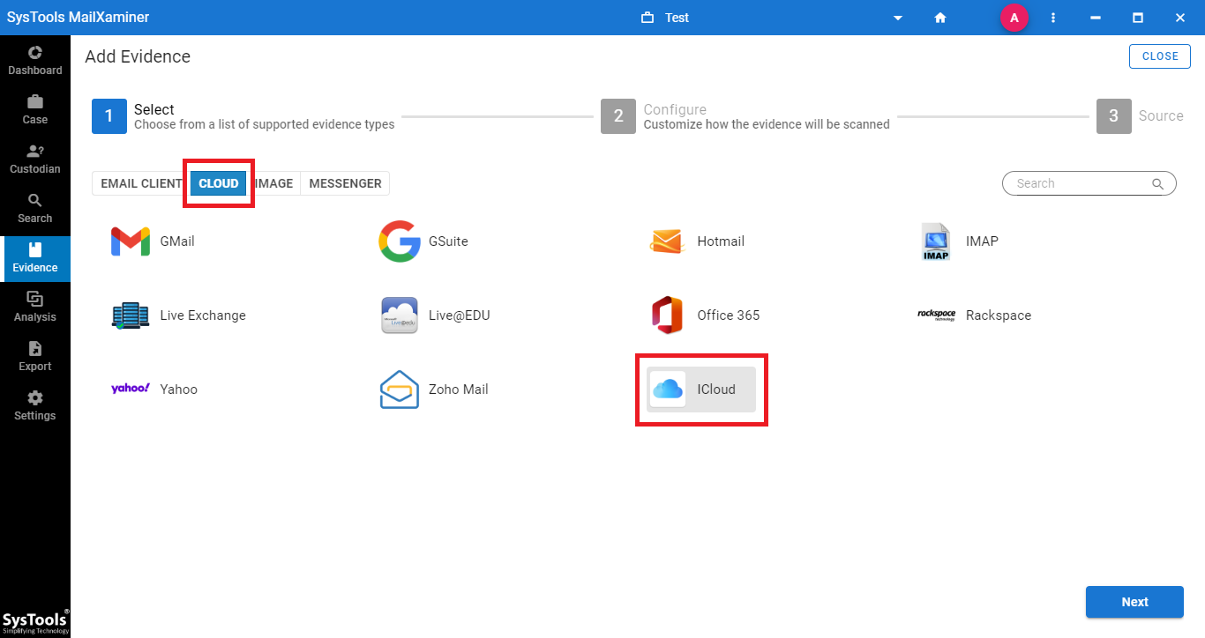Expand the case dropdown arrow in title bar
Viewport: 1205px width, 638px height.
pos(898,18)
